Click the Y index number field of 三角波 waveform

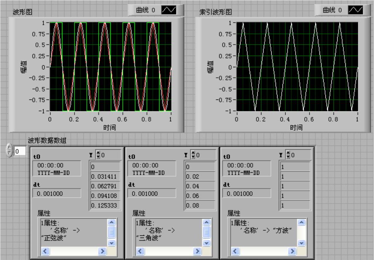tap(205, 155)
